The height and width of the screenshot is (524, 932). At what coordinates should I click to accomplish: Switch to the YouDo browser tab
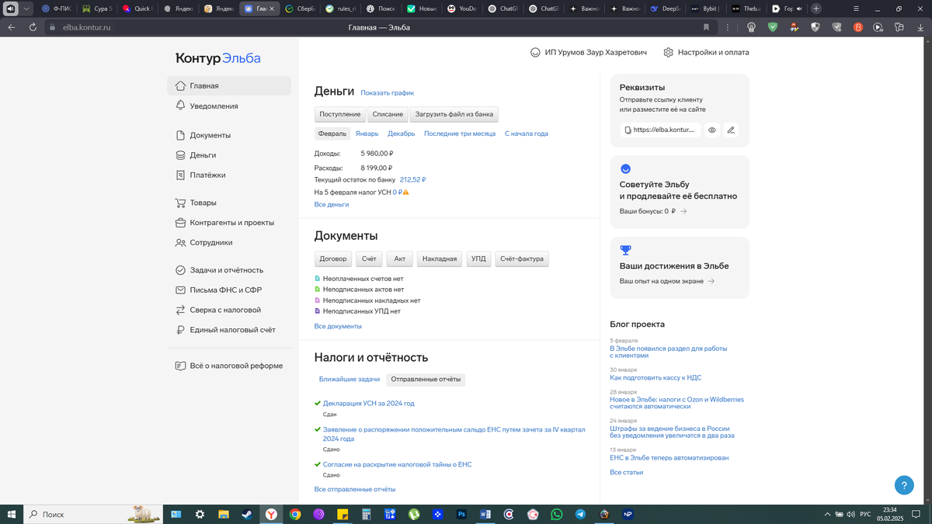463,9
